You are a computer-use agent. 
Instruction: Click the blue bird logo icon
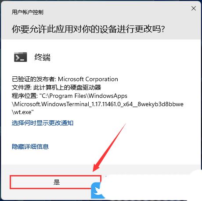pyautogui.click(x=97, y=191)
